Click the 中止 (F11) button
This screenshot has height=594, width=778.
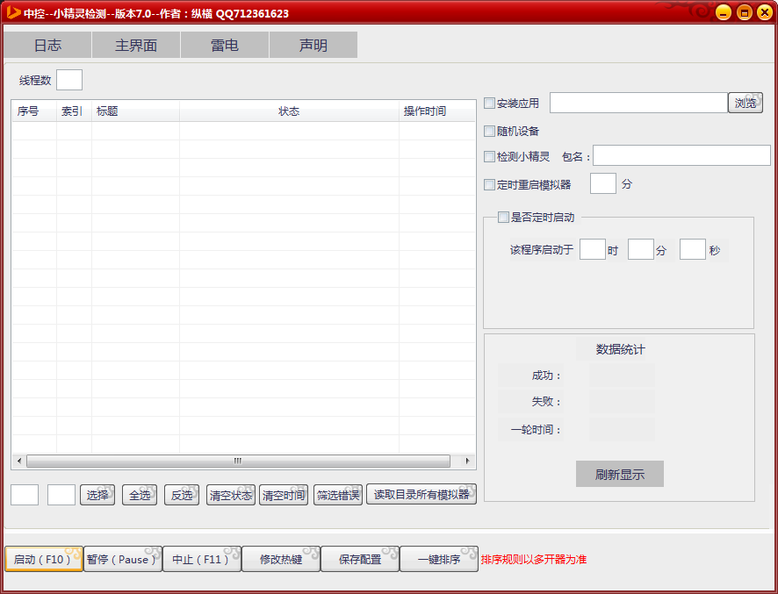pyautogui.click(x=201, y=559)
